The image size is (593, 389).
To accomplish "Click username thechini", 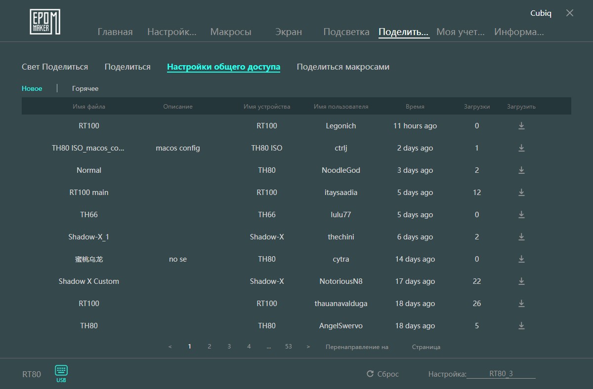I will pyautogui.click(x=341, y=237).
